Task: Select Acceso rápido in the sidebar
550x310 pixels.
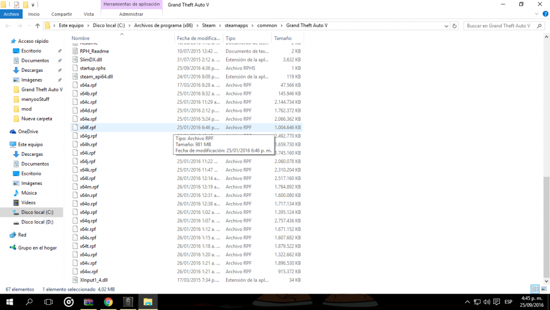Action: (x=33, y=41)
